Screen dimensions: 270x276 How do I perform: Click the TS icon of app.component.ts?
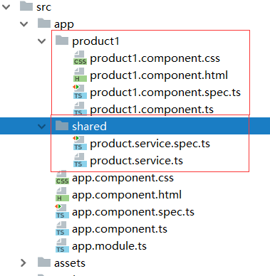(x=62, y=228)
